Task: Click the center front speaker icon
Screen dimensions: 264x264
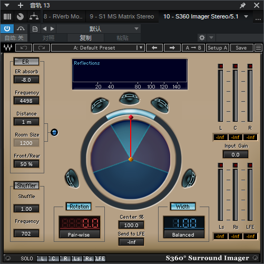Action: pos(130,99)
